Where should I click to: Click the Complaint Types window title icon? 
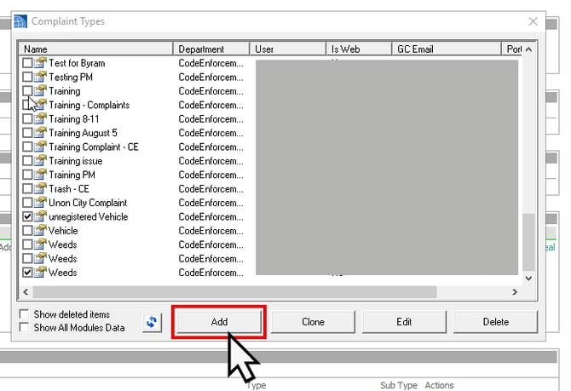tap(20, 21)
